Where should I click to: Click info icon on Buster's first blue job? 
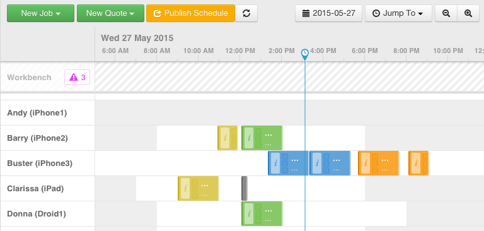[x=275, y=163]
